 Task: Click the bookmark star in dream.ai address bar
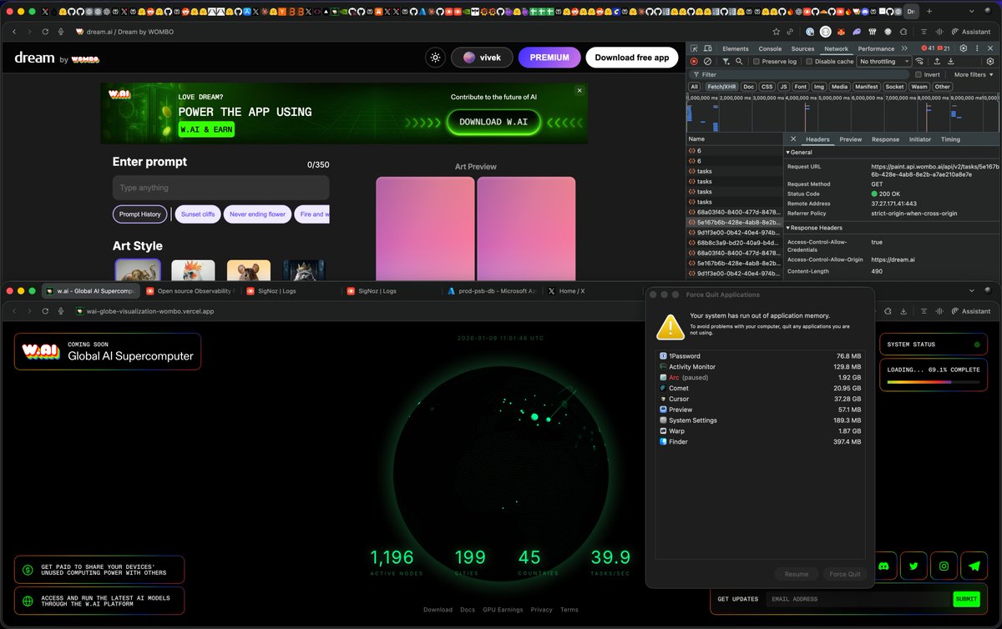(x=776, y=31)
